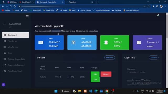Switch to the AsianNode browser tab
This screenshot has width=168, height=94.
pos(79,2)
